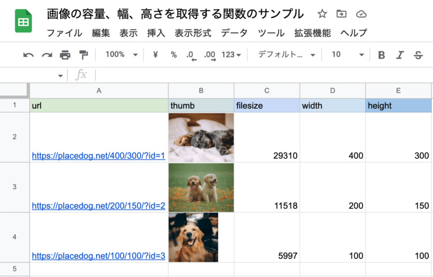Expand the font size 10 dropdown
The width and height of the screenshot is (433, 277).
[348, 55]
